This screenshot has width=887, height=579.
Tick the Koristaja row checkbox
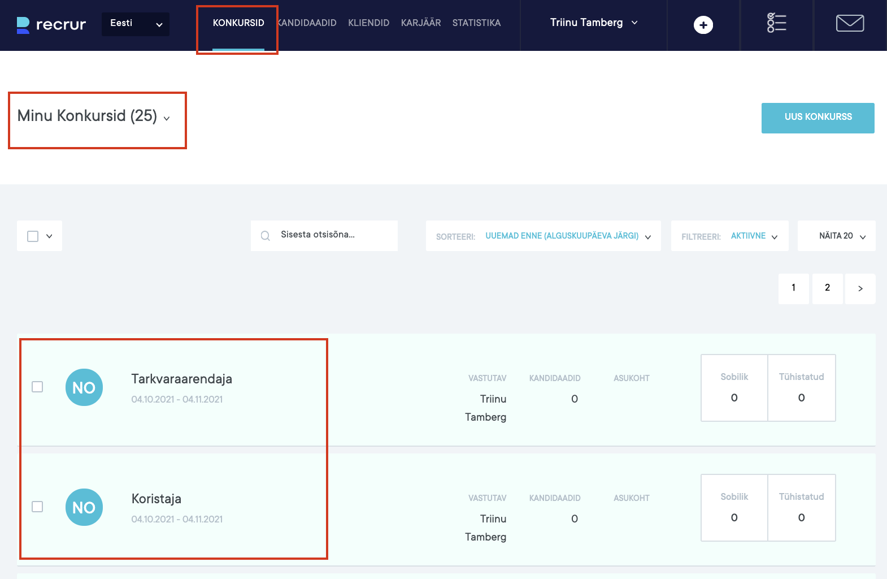pyautogui.click(x=37, y=507)
